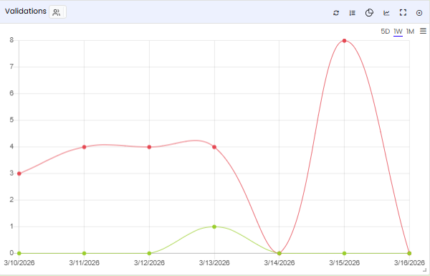Click green data point on 3/13/2026
This screenshot has height=276, width=430.
(x=214, y=227)
